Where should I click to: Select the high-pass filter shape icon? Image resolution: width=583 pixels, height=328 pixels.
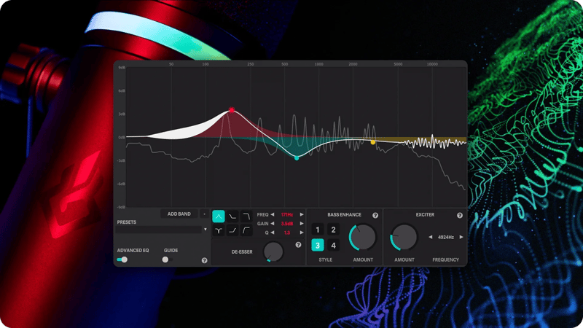(247, 230)
